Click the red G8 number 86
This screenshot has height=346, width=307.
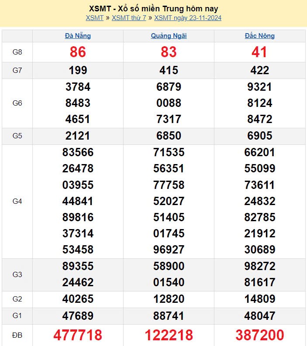78,52
